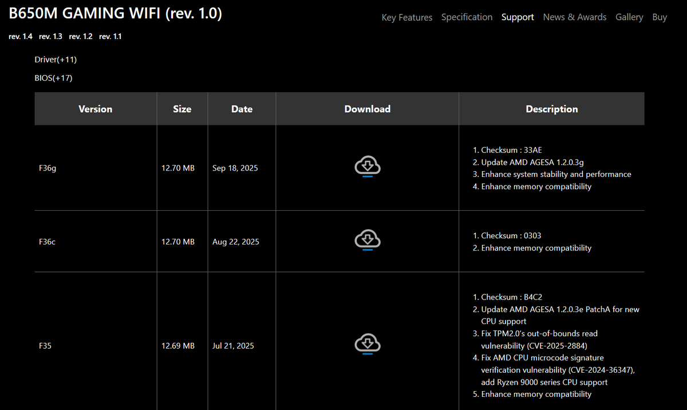
Task: Click the Sep 18, 2025 date
Action: (x=235, y=168)
